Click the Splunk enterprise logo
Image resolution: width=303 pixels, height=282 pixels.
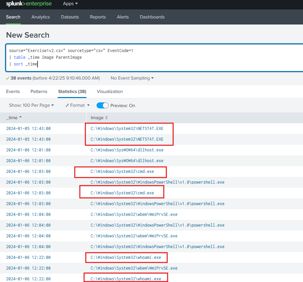tap(29, 4)
